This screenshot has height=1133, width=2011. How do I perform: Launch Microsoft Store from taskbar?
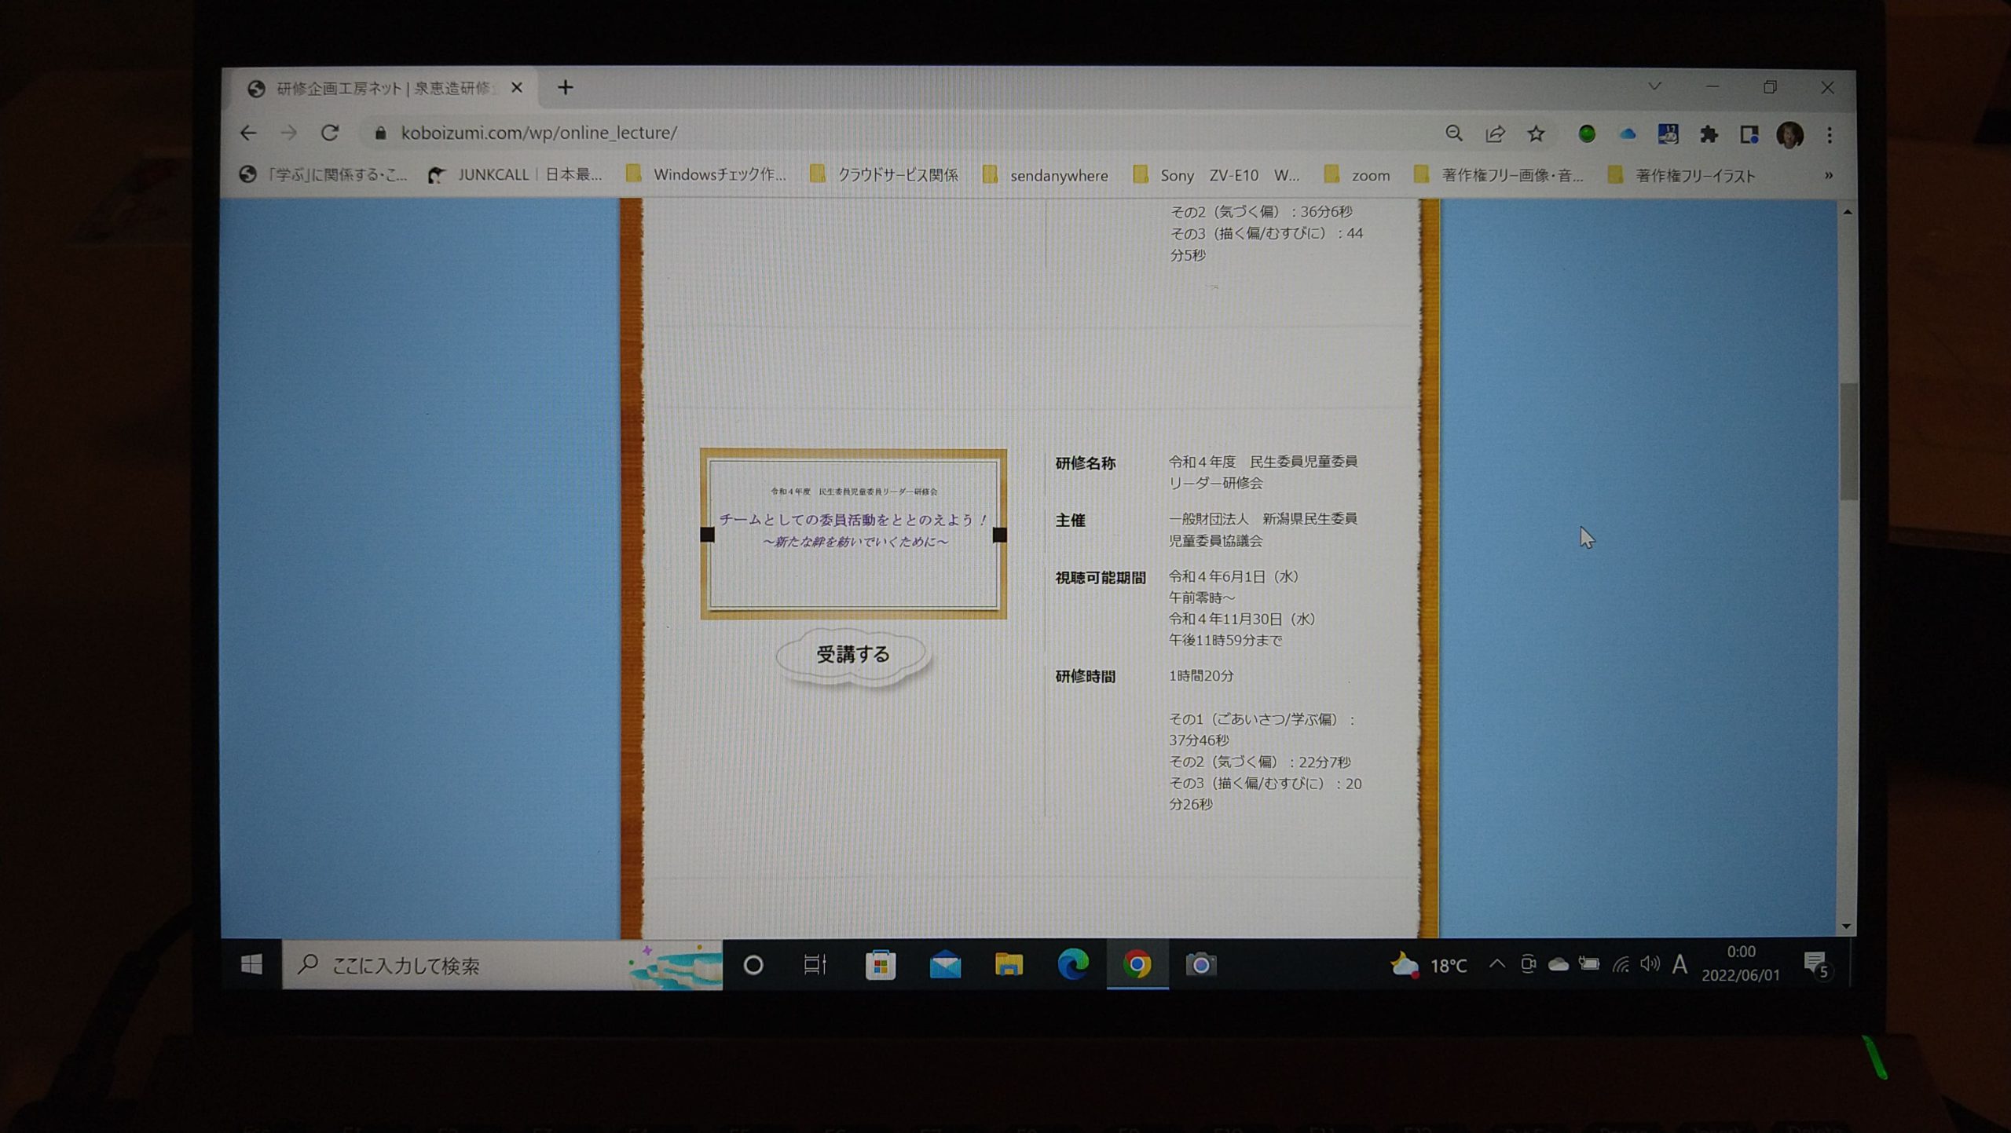[x=880, y=965]
